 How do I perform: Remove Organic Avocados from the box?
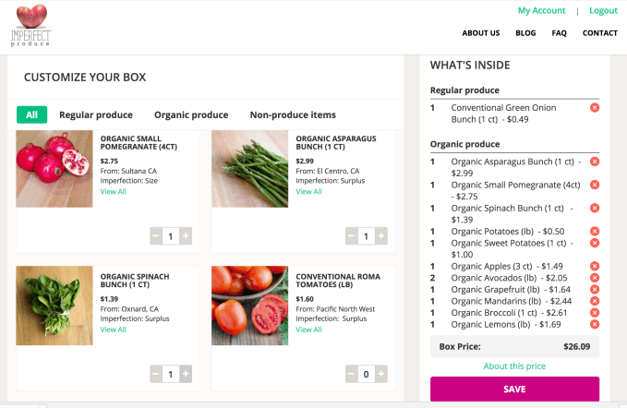595,278
